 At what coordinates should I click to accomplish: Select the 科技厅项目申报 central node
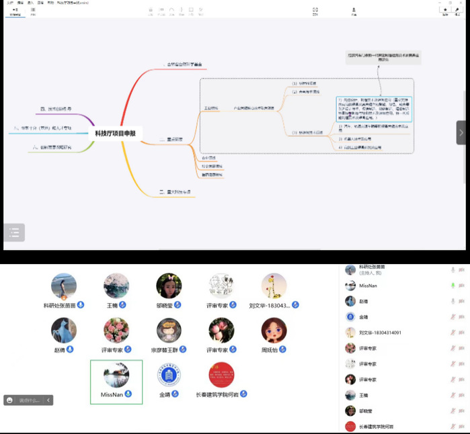pos(115,134)
